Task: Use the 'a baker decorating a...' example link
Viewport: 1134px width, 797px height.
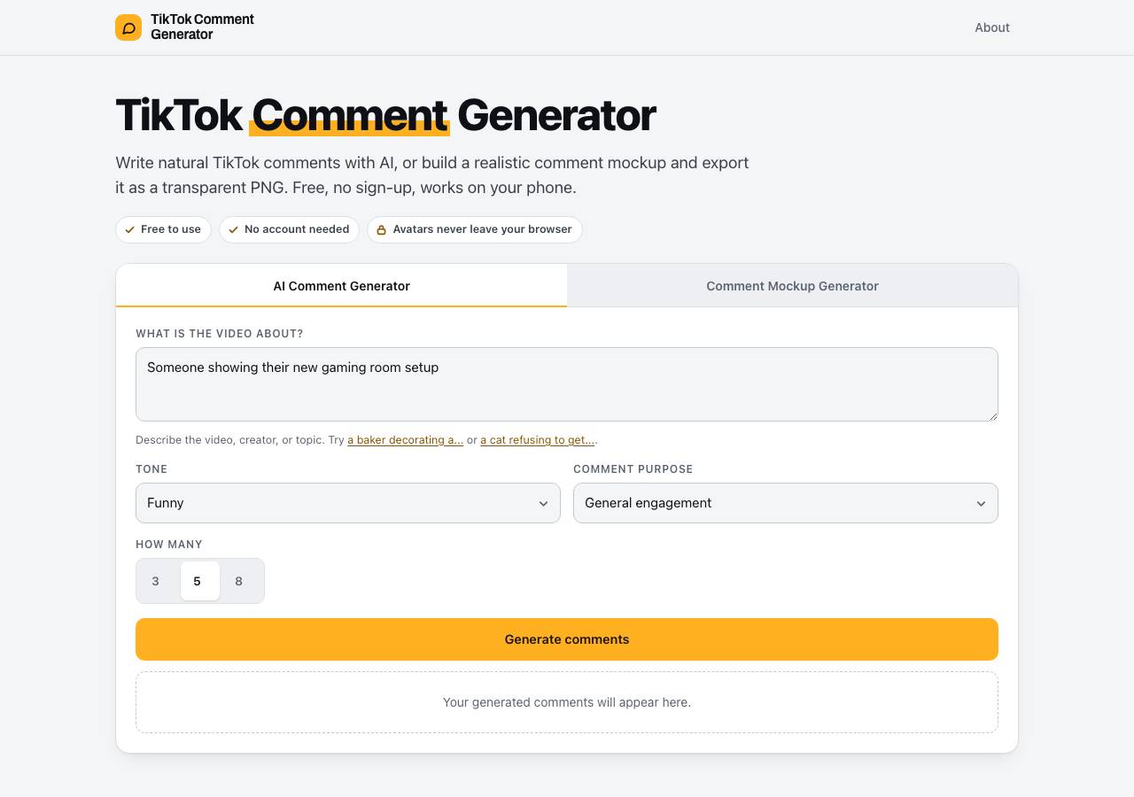Action: click(405, 440)
